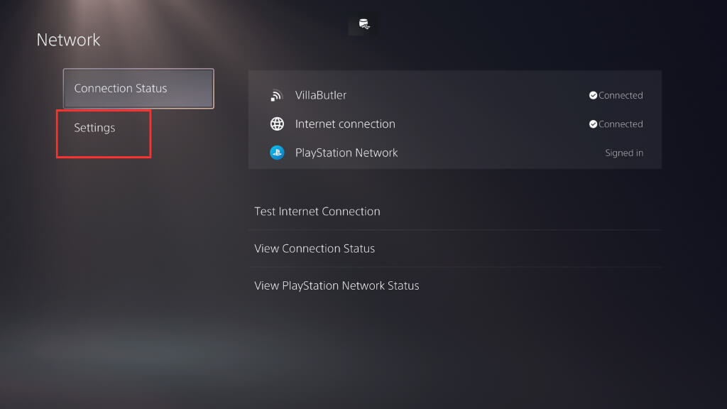Click the checkmark icon on Internet connection row
Screen dimensions: 727x409
click(x=593, y=124)
